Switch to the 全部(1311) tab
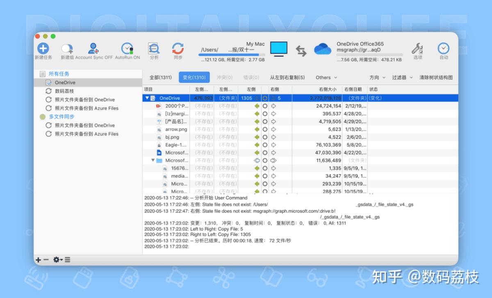The image size is (492, 298). (160, 77)
